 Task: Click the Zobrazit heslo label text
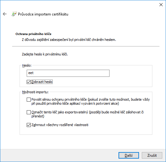coord(42,82)
